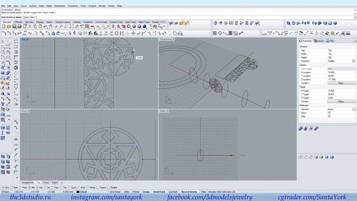The image size is (357, 201).
Task: Click the four-viewport layout icon
Action: 87,26
